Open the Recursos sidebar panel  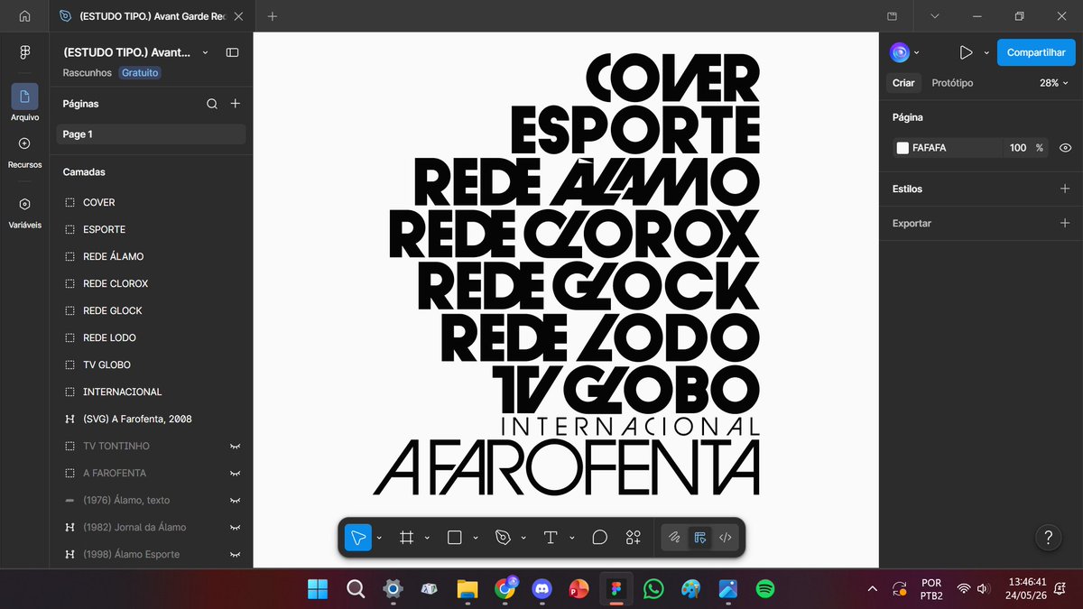pos(24,151)
